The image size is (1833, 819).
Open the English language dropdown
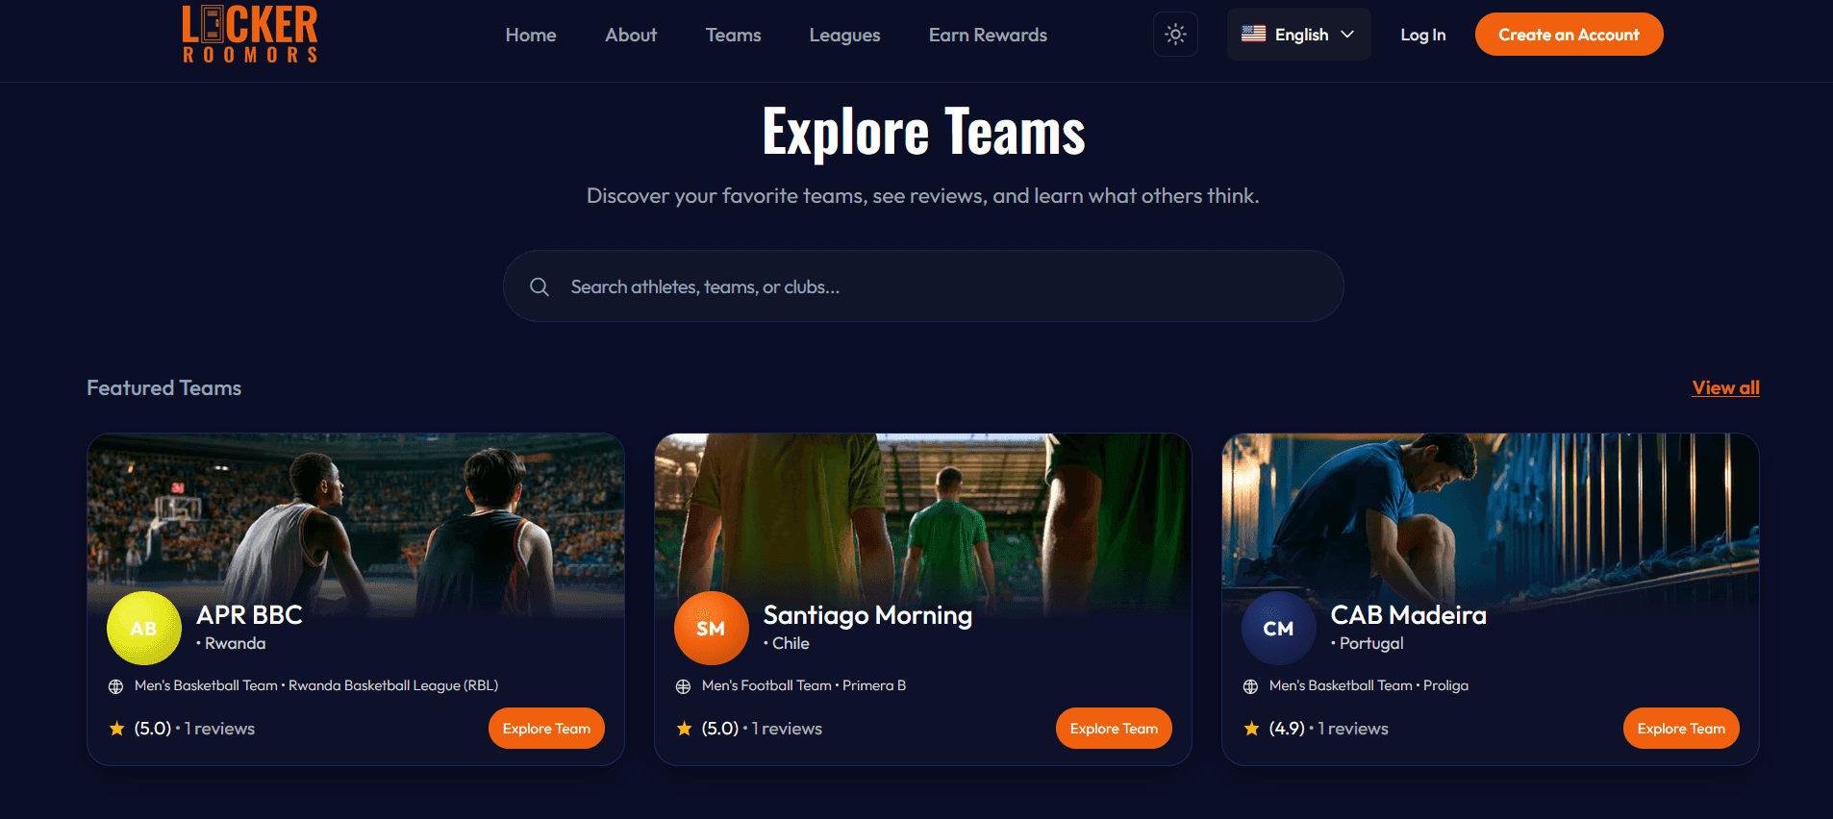tap(1298, 35)
